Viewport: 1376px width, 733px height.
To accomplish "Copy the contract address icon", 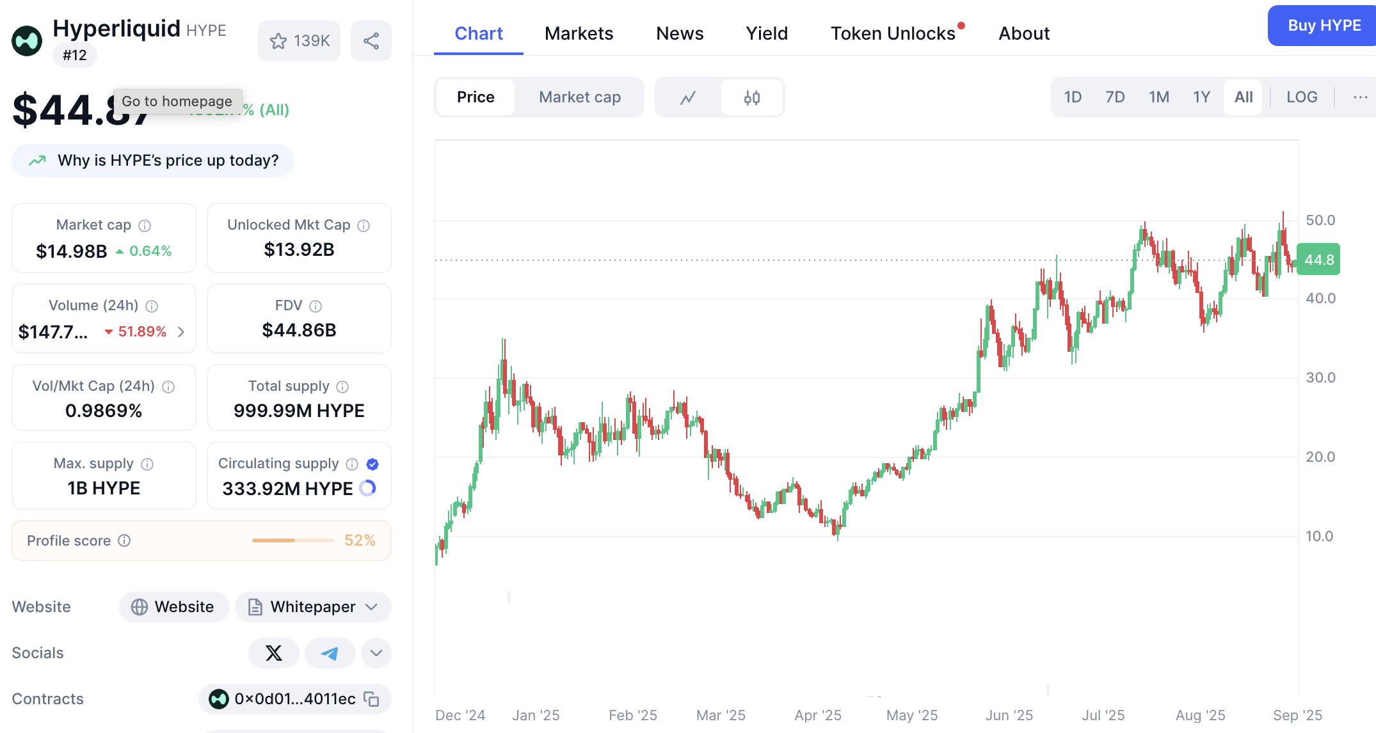I will click(x=371, y=699).
